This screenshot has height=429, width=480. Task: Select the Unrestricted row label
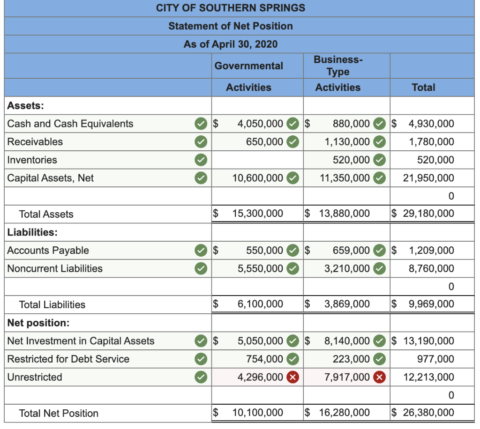[35, 377]
